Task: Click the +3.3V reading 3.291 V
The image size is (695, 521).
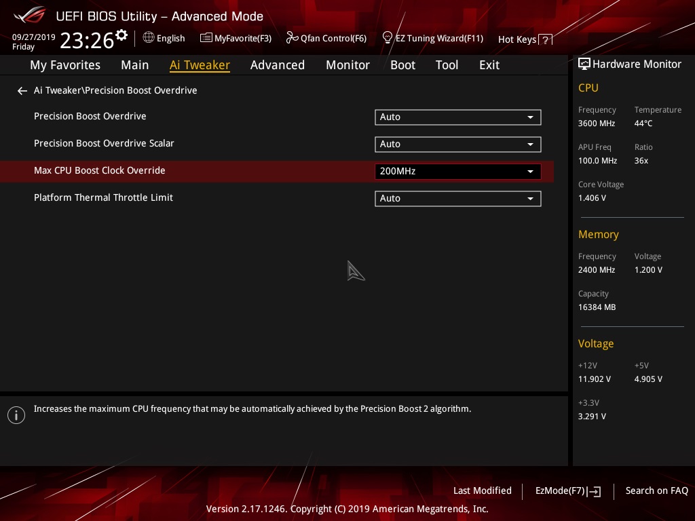Action: [x=592, y=417]
